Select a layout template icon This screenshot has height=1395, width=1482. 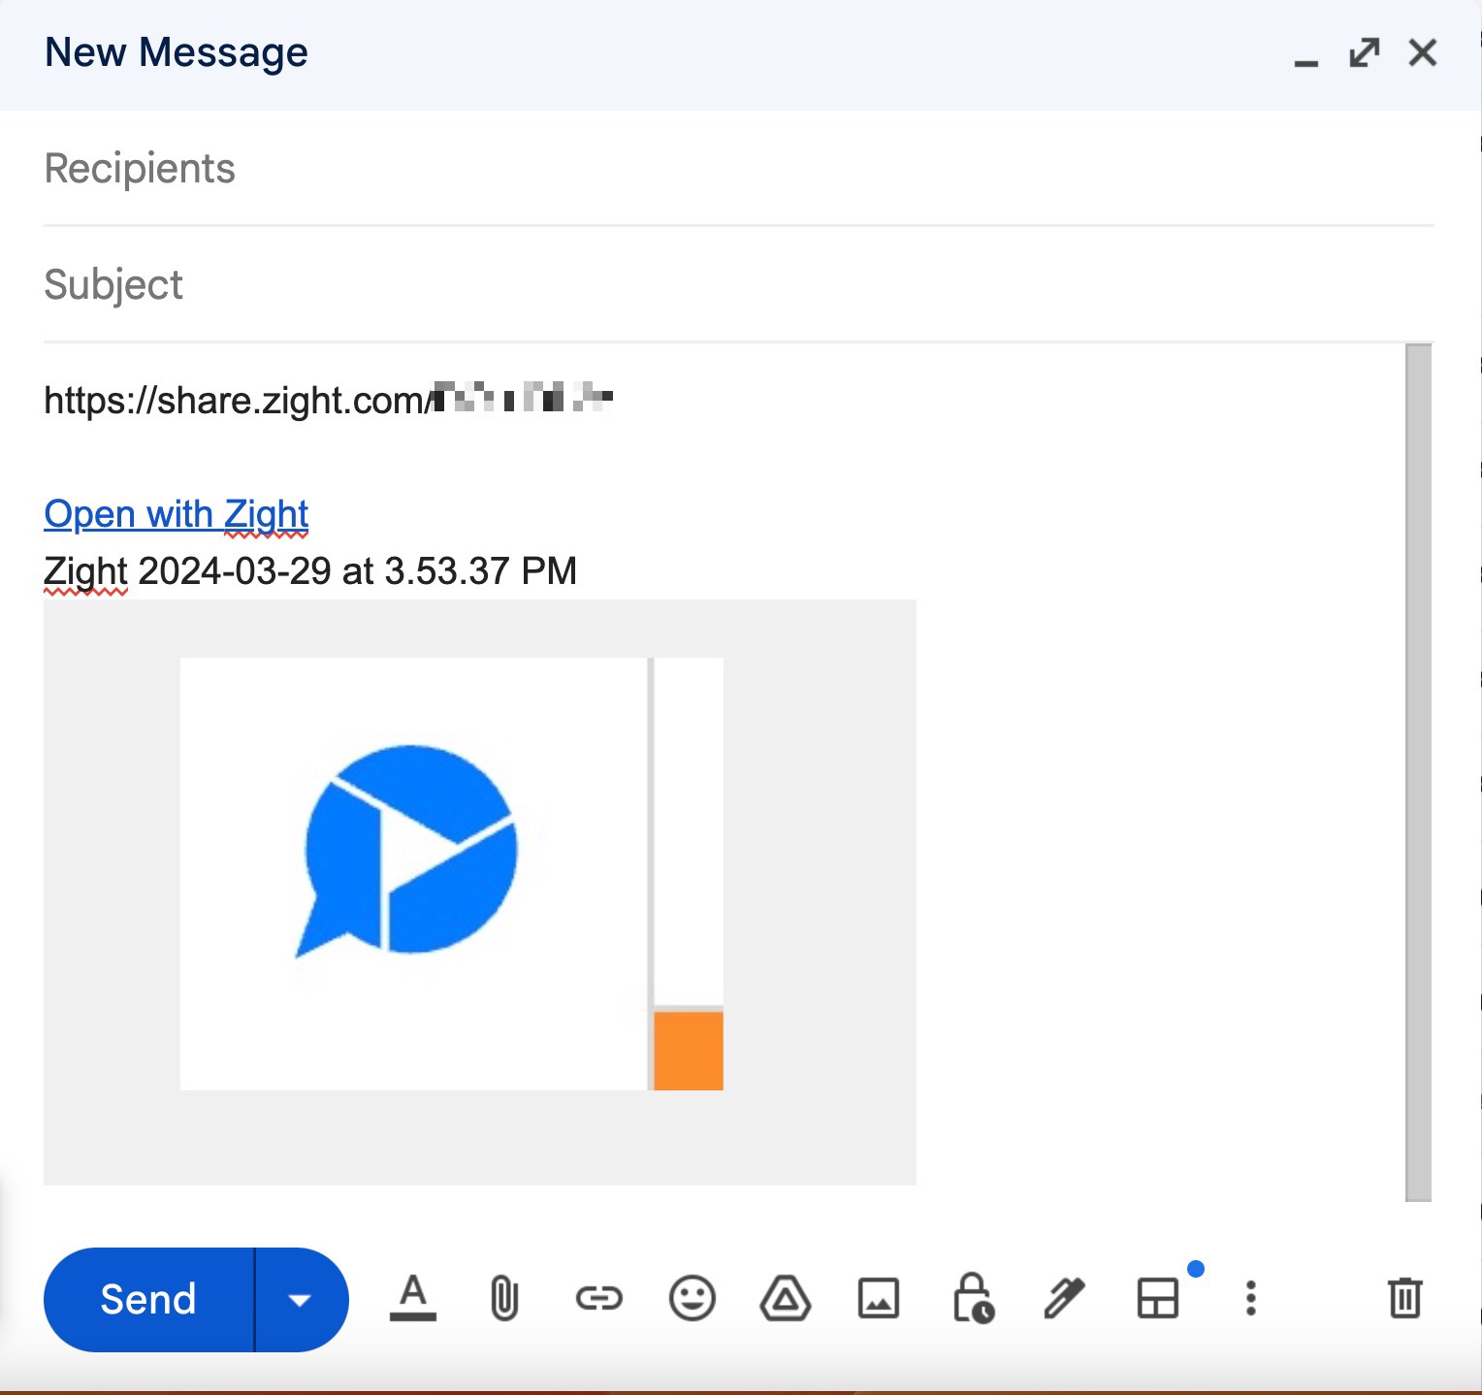click(x=1158, y=1298)
